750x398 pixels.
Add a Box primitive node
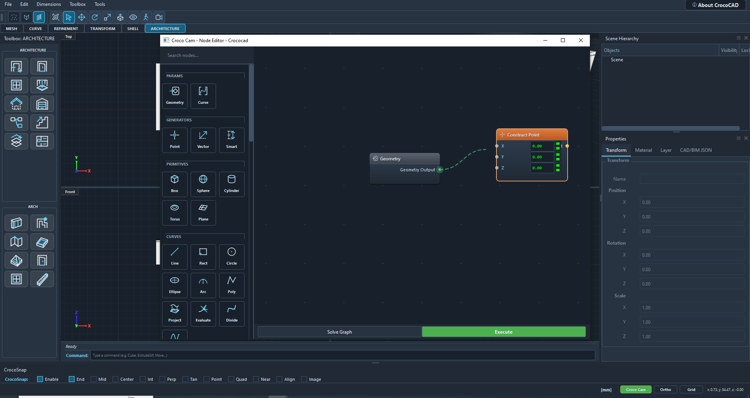(175, 184)
